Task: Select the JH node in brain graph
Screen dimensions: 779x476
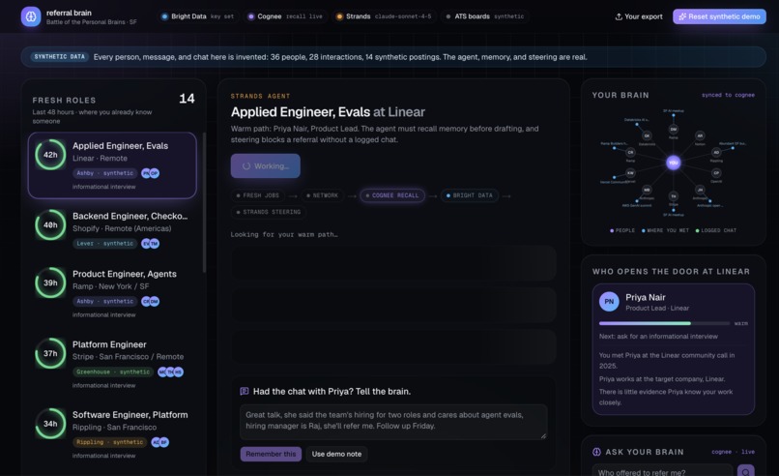Action: pyautogui.click(x=700, y=190)
